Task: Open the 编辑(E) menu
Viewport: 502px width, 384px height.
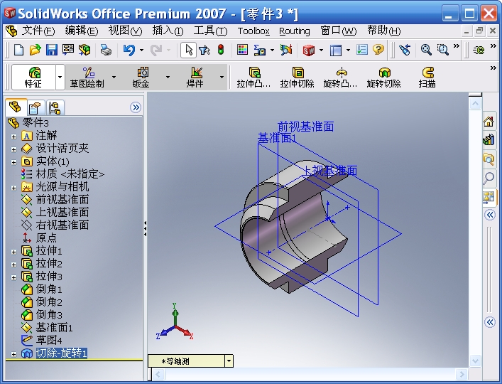Action: [x=82, y=31]
